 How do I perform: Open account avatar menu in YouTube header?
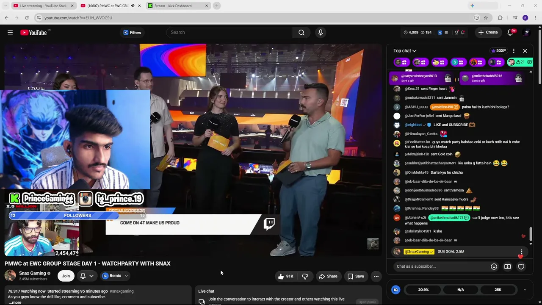(526, 33)
